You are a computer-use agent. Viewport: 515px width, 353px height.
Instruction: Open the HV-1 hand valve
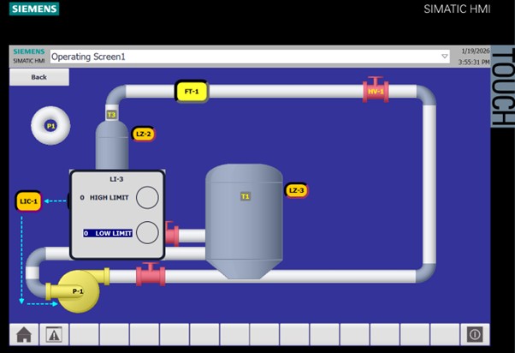pos(376,91)
